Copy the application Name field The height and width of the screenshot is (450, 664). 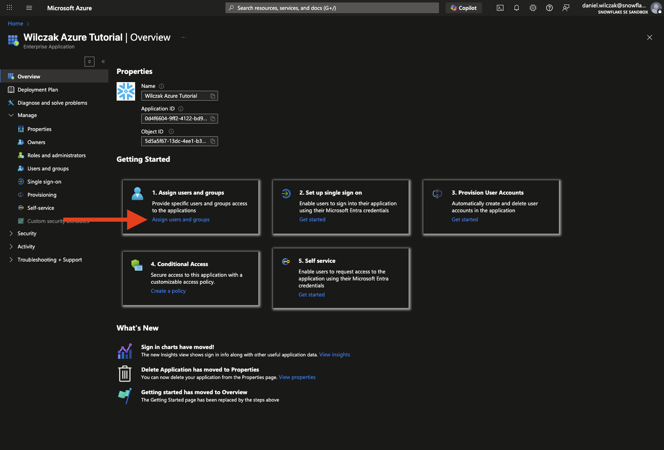point(213,96)
